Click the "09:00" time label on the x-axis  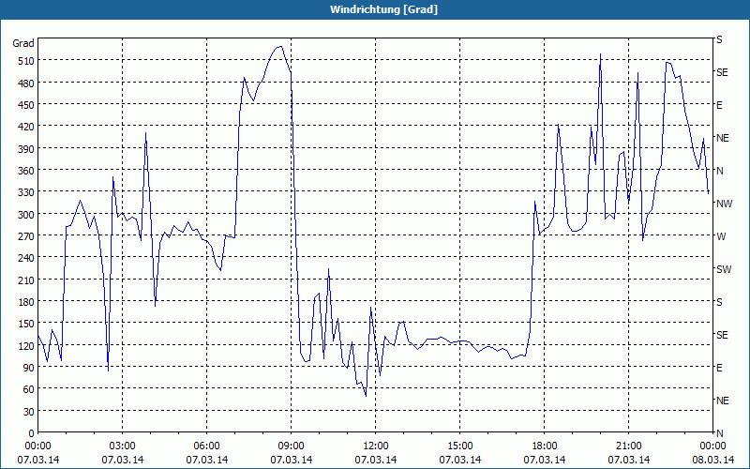point(292,446)
